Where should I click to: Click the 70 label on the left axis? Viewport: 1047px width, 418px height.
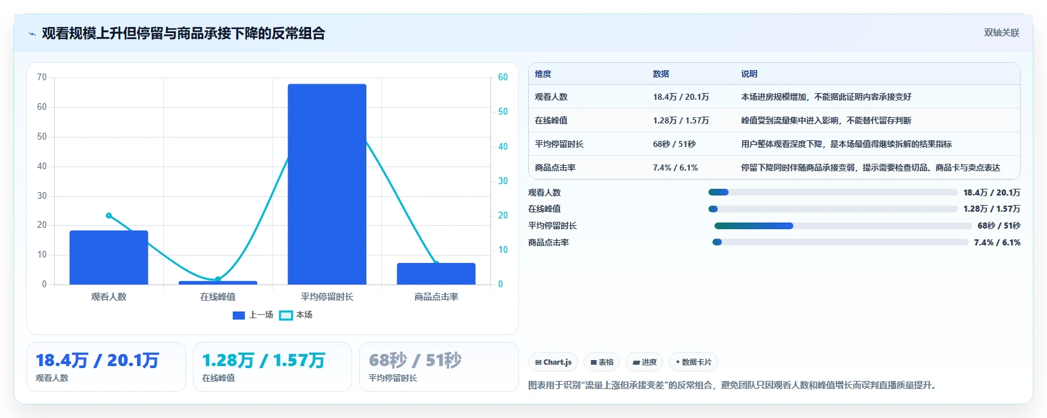(42, 78)
